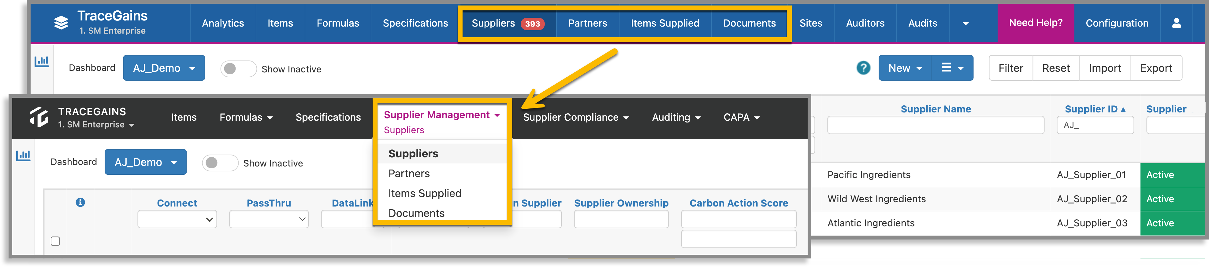Click the Import button
The height and width of the screenshot is (267, 1209).
pos(1105,68)
